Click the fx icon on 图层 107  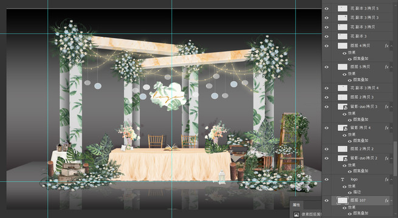pos(386,200)
